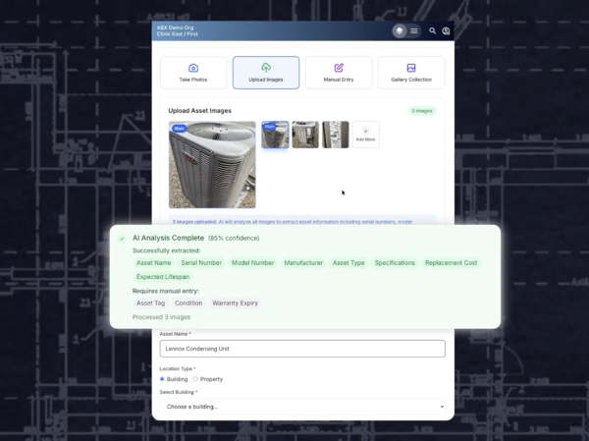Viewport: 589px width, 441px height.
Task: Select the first small thumbnail image
Action: pyautogui.click(x=275, y=135)
